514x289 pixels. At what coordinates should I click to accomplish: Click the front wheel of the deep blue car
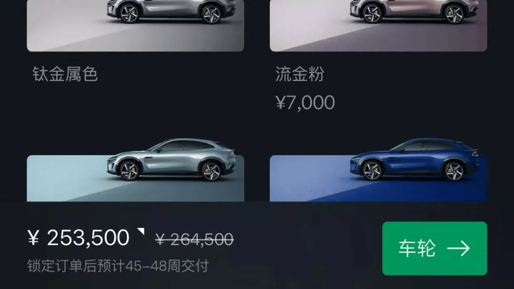coord(372,171)
